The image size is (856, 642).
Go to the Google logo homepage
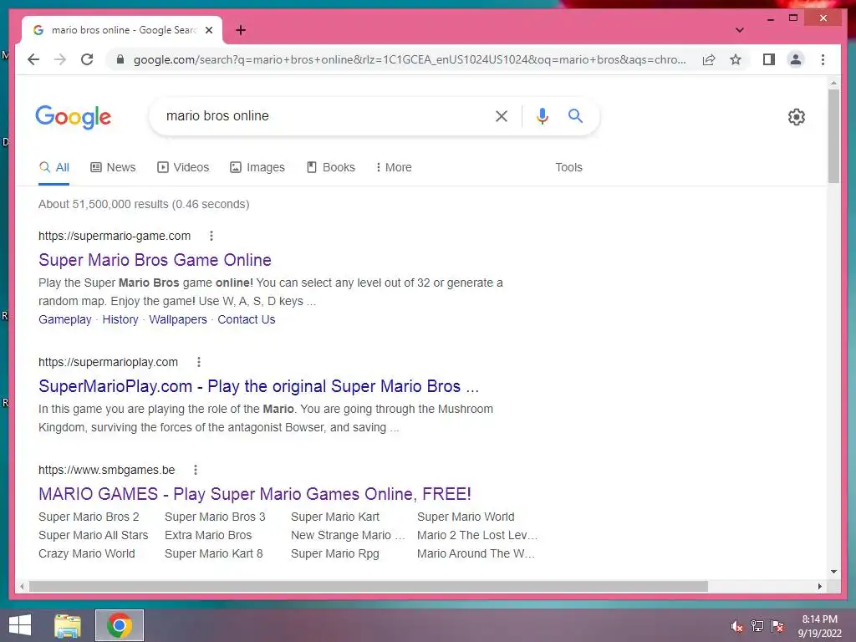pyautogui.click(x=74, y=117)
